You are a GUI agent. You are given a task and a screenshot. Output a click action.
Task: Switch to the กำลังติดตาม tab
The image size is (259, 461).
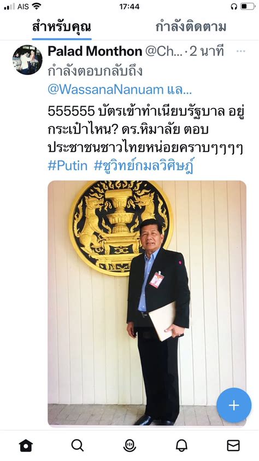click(x=191, y=27)
